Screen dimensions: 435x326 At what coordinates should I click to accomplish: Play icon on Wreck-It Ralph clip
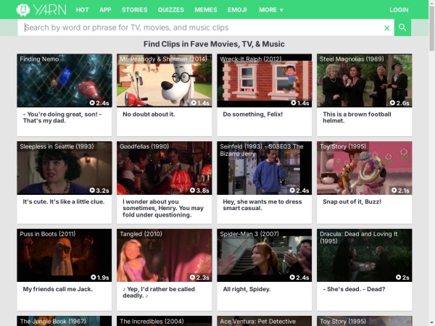point(294,103)
